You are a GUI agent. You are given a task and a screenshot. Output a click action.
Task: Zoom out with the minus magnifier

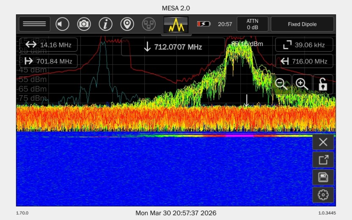[281, 84]
